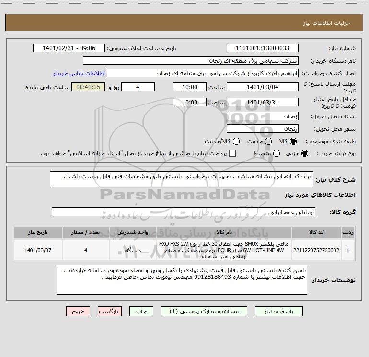The height and width of the screenshot is (357, 369).
Task: Click the نام دستگاه خریدار field
Action: tap(191, 60)
